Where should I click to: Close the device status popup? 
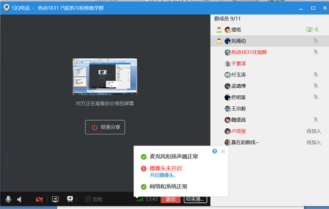(223, 151)
